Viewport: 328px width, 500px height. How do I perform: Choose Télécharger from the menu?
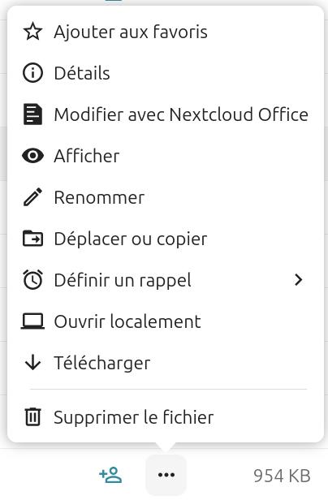(x=166, y=363)
